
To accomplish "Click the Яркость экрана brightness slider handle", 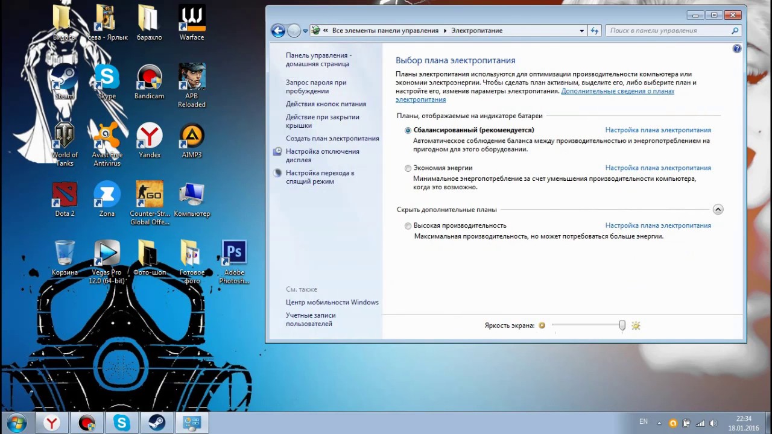I will 622,325.
